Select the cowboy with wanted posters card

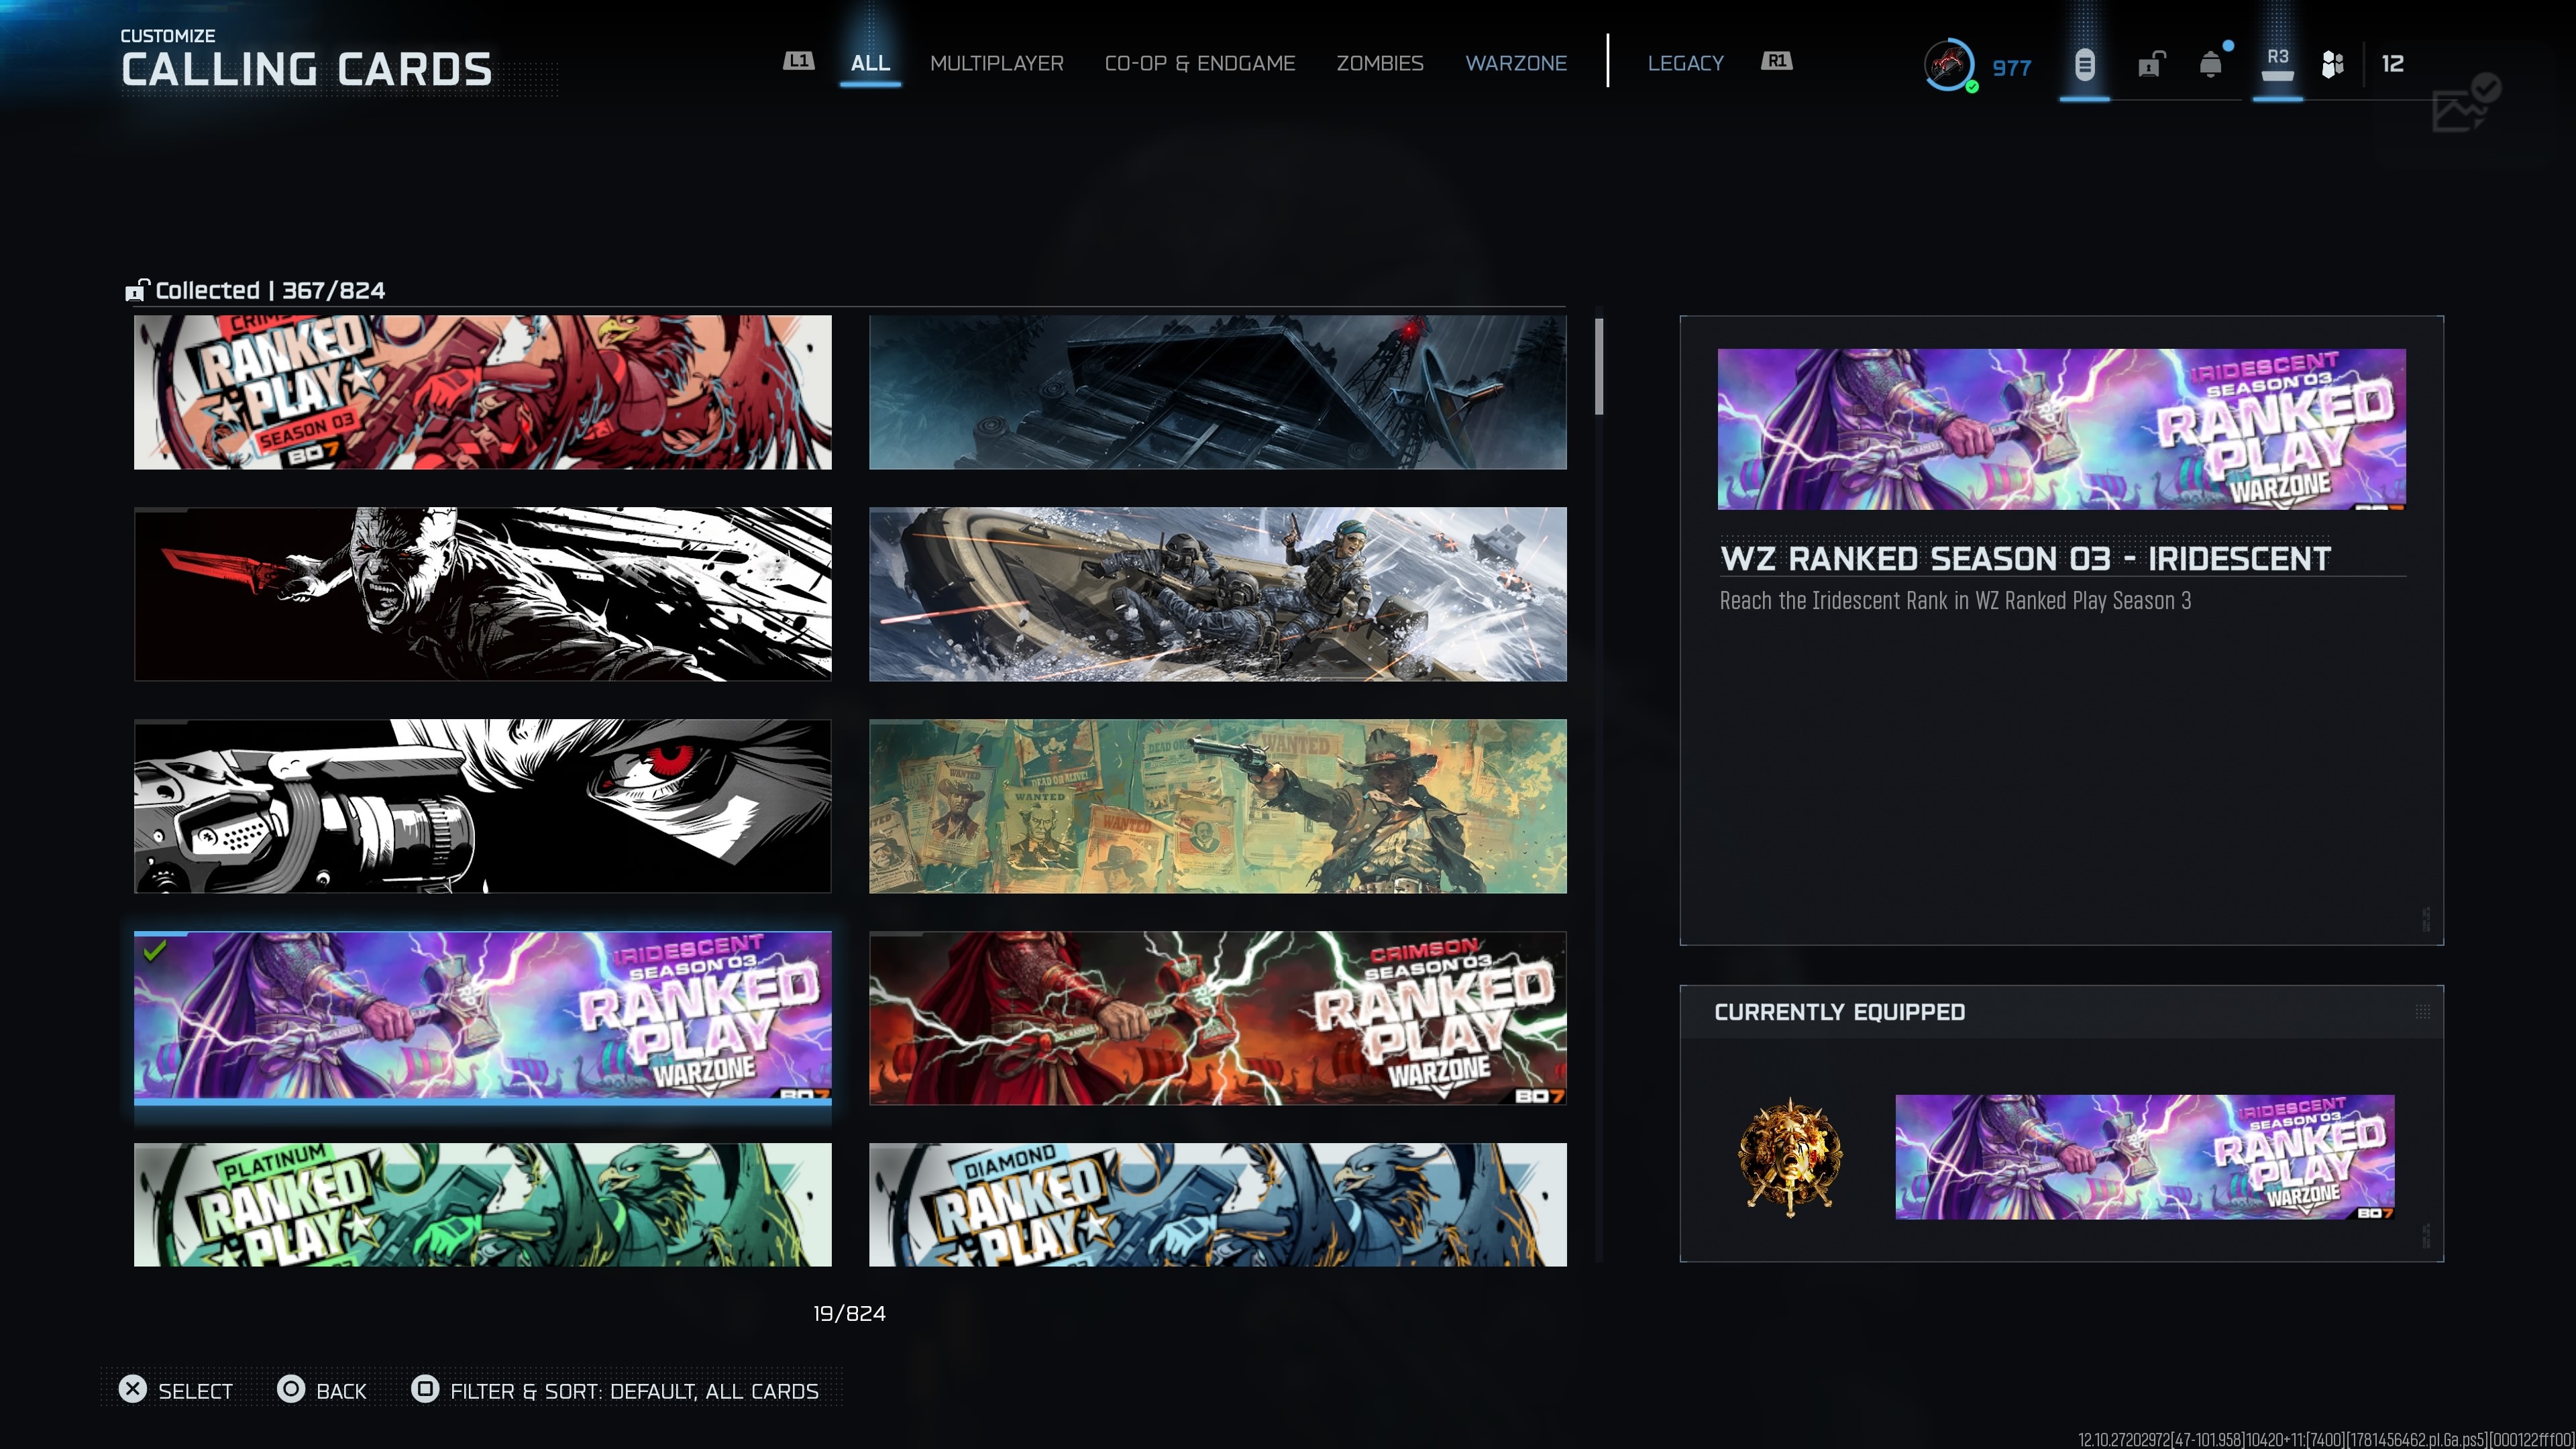(x=1218, y=806)
